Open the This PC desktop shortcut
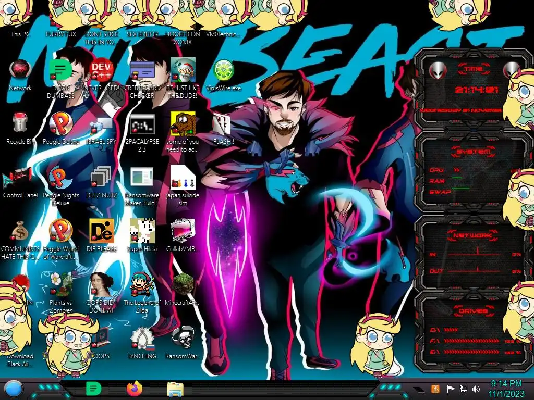Viewport: 534px width, 400px height. pyautogui.click(x=20, y=34)
